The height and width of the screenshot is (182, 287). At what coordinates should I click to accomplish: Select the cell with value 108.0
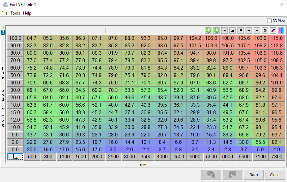(x=228, y=38)
